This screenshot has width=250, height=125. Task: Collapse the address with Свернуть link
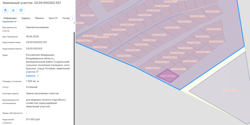(x=30, y=75)
